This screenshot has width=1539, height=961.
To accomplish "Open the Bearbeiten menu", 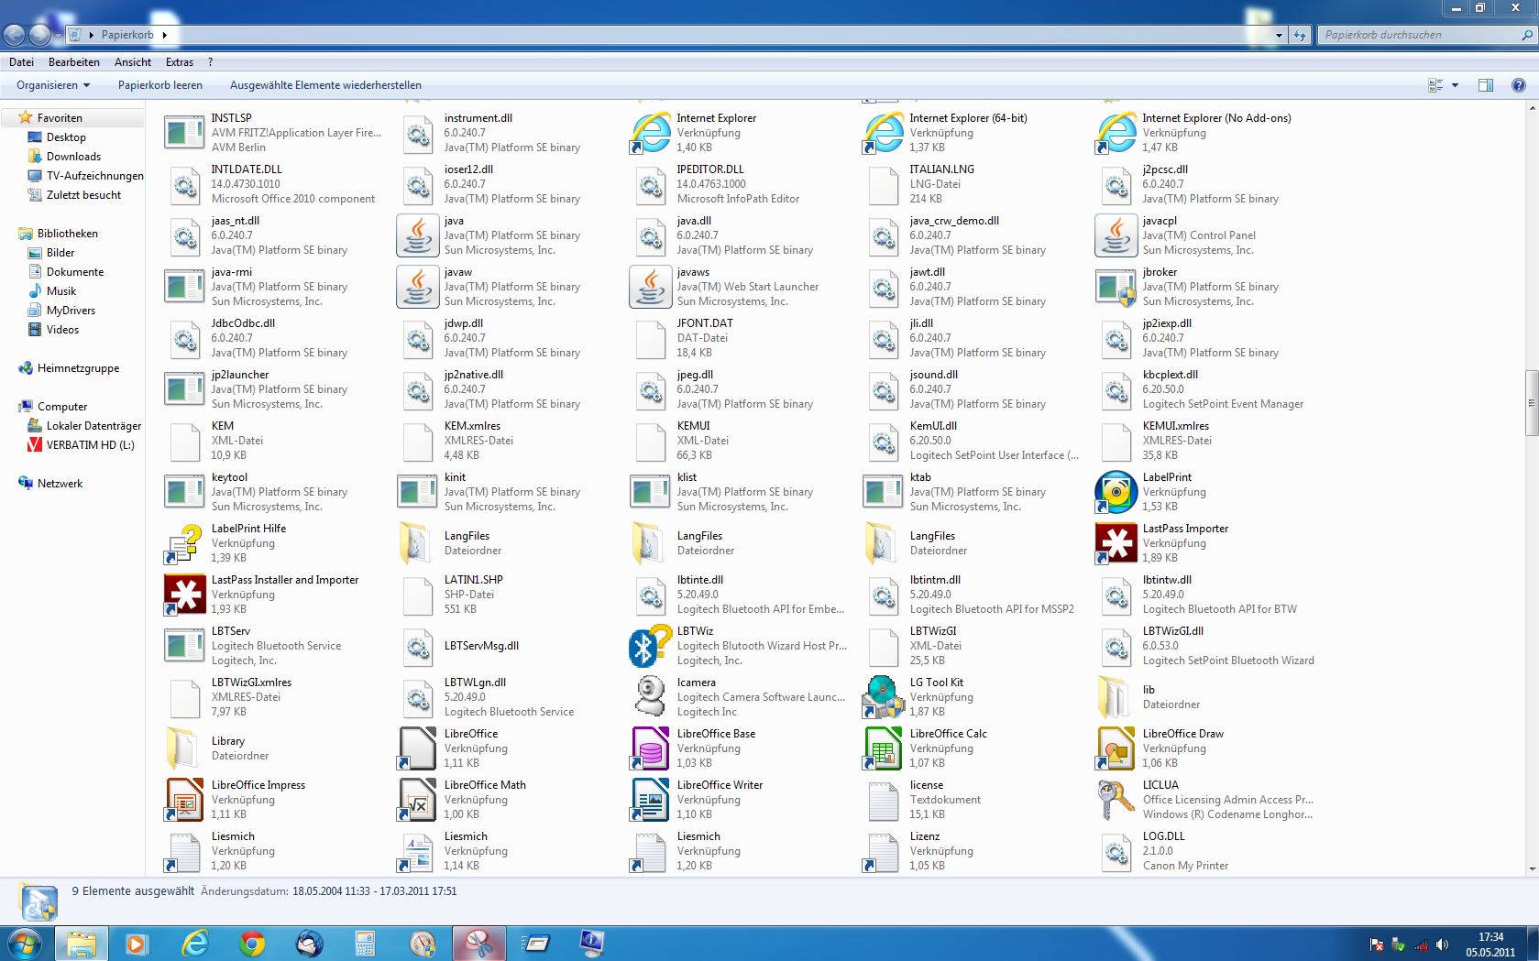I will 74,62.
